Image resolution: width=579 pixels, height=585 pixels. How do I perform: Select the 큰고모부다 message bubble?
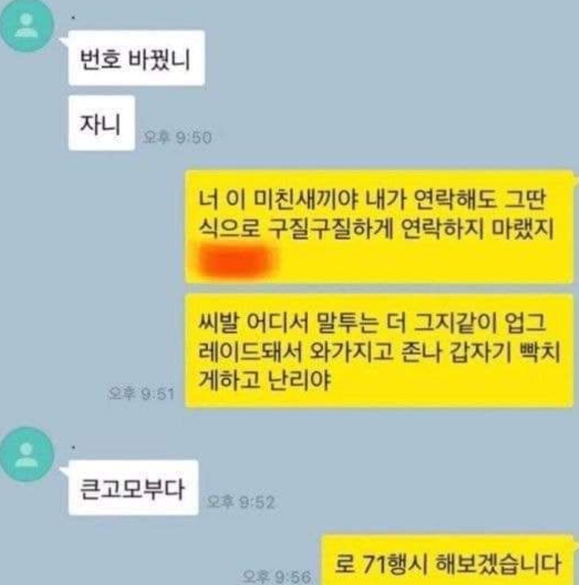point(133,488)
